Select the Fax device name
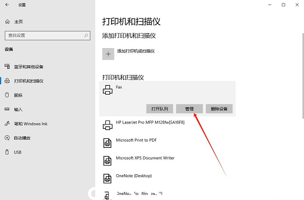The width and height of the screenshot is (304, 200). 119,87
